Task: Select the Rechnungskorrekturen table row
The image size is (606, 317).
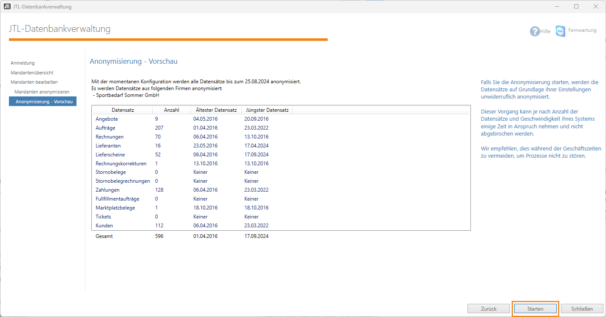Action: [121, 164]
